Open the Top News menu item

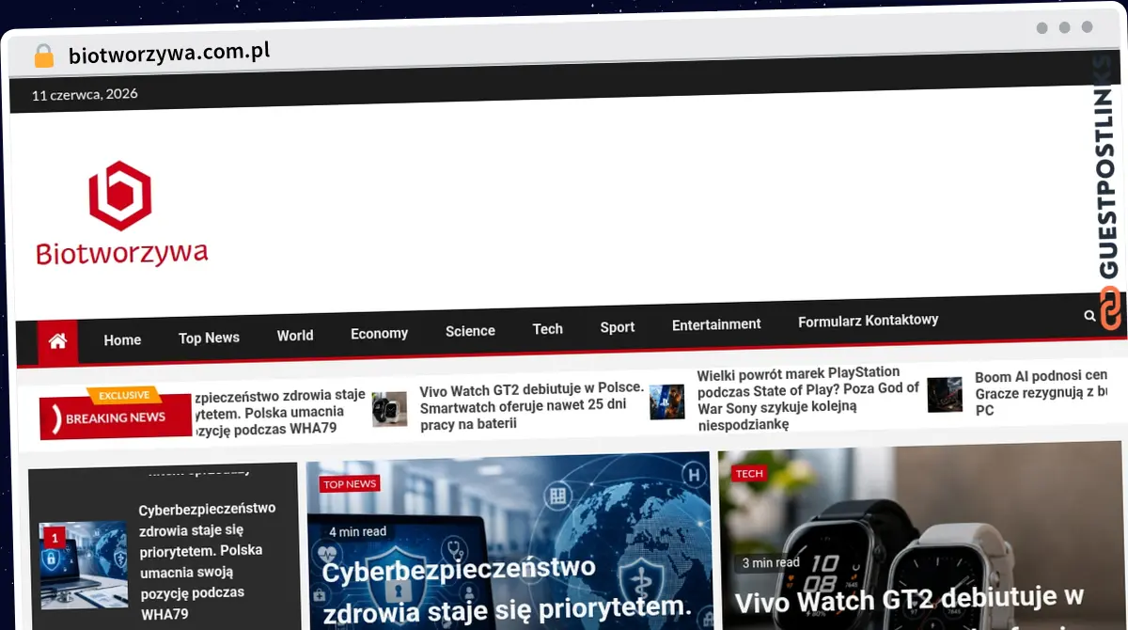click(209, 338)
